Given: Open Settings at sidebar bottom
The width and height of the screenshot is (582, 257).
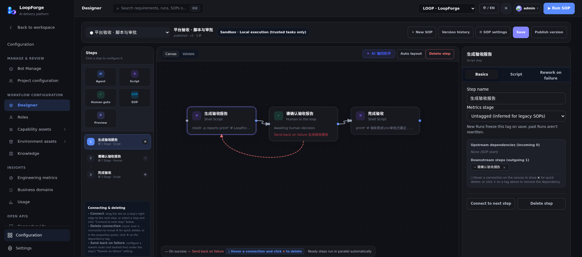Looking at the screenshot, I should (37, 248).
